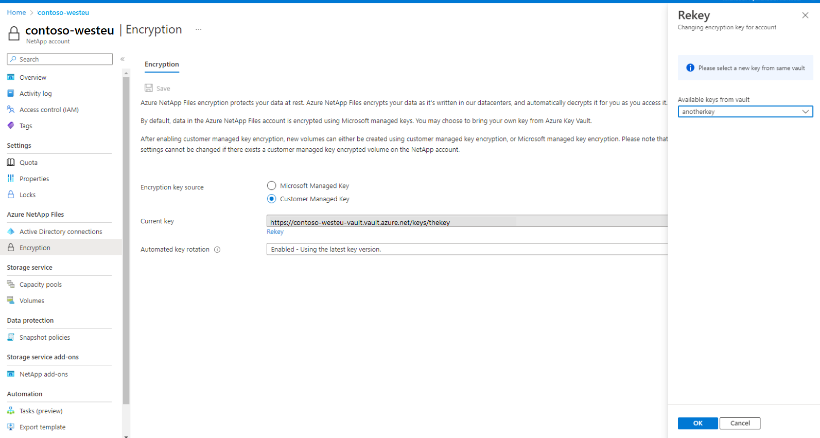Image resolution: width=820 pixels, height=438 pixels.
Task: Click the Save disk icon
Action: point(149,88)
